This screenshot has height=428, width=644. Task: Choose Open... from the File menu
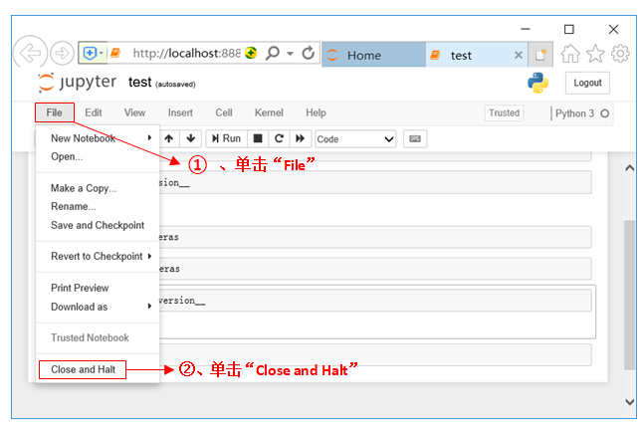coord(98,157)
